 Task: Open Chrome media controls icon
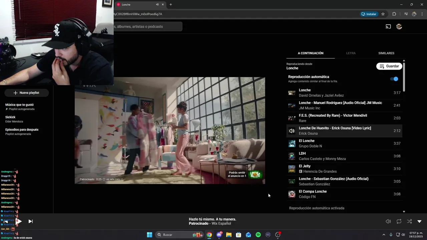[x=406, y=14]
